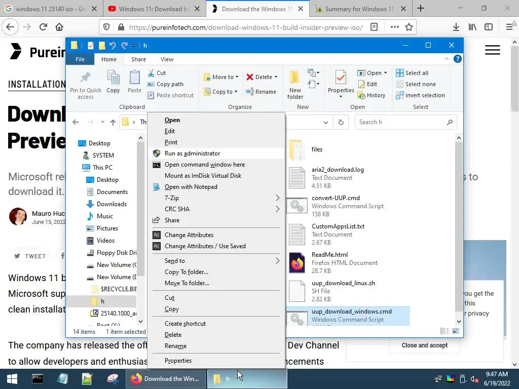Open recent locations dropdown arrow
The height and width of the screenshot is (389, 519).
pos(102,122)
